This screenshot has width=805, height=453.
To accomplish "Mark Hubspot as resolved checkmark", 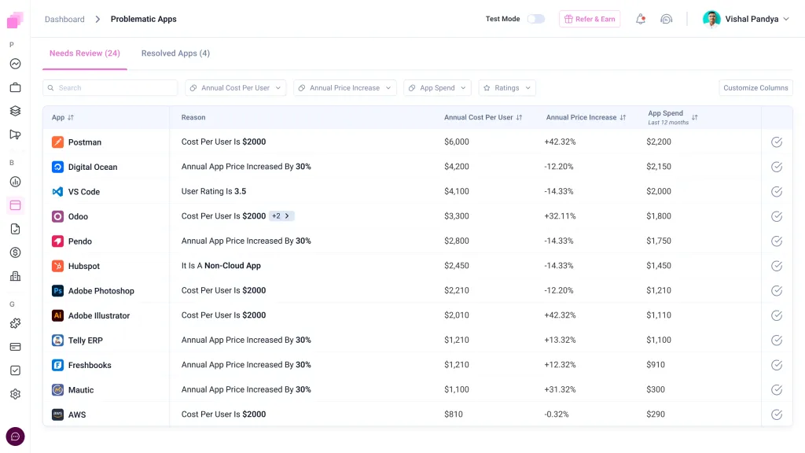I will click(777, 266).
